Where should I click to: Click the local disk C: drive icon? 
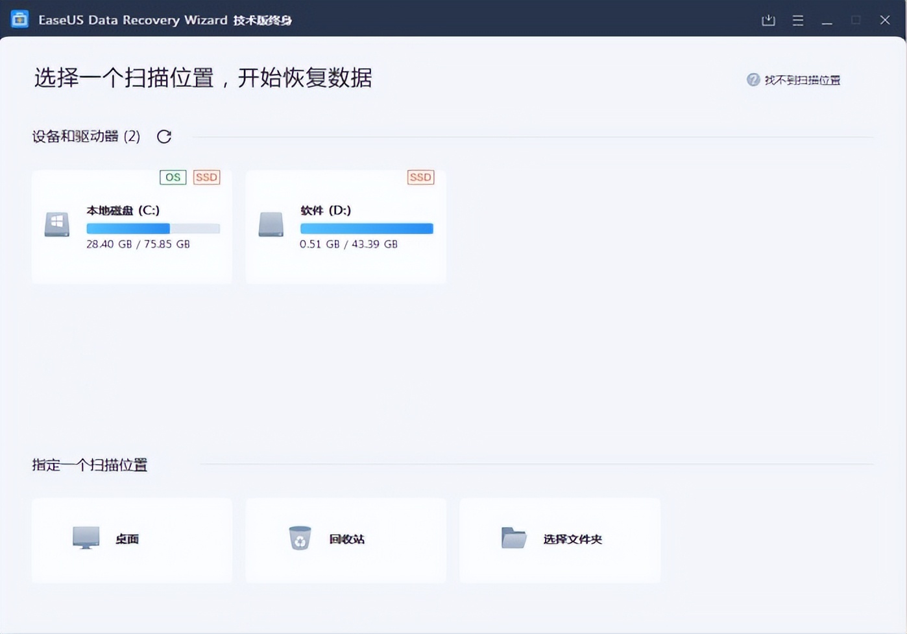click(x=56, y=224)
